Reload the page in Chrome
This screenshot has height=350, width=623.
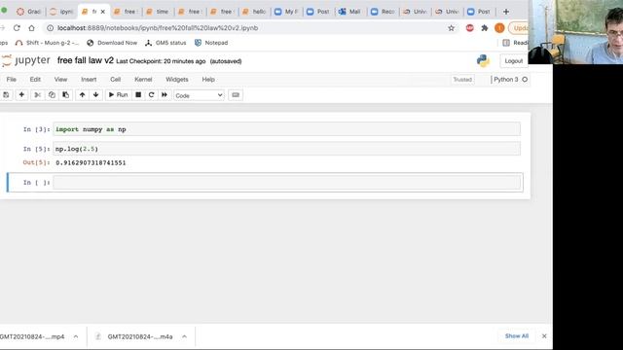click(x=17, y=28)
